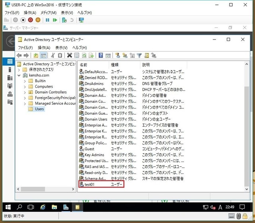This screenshot has width=255, height=223.
Task: Click the red Delete X toolbar icon
Action: pos(69,55)
